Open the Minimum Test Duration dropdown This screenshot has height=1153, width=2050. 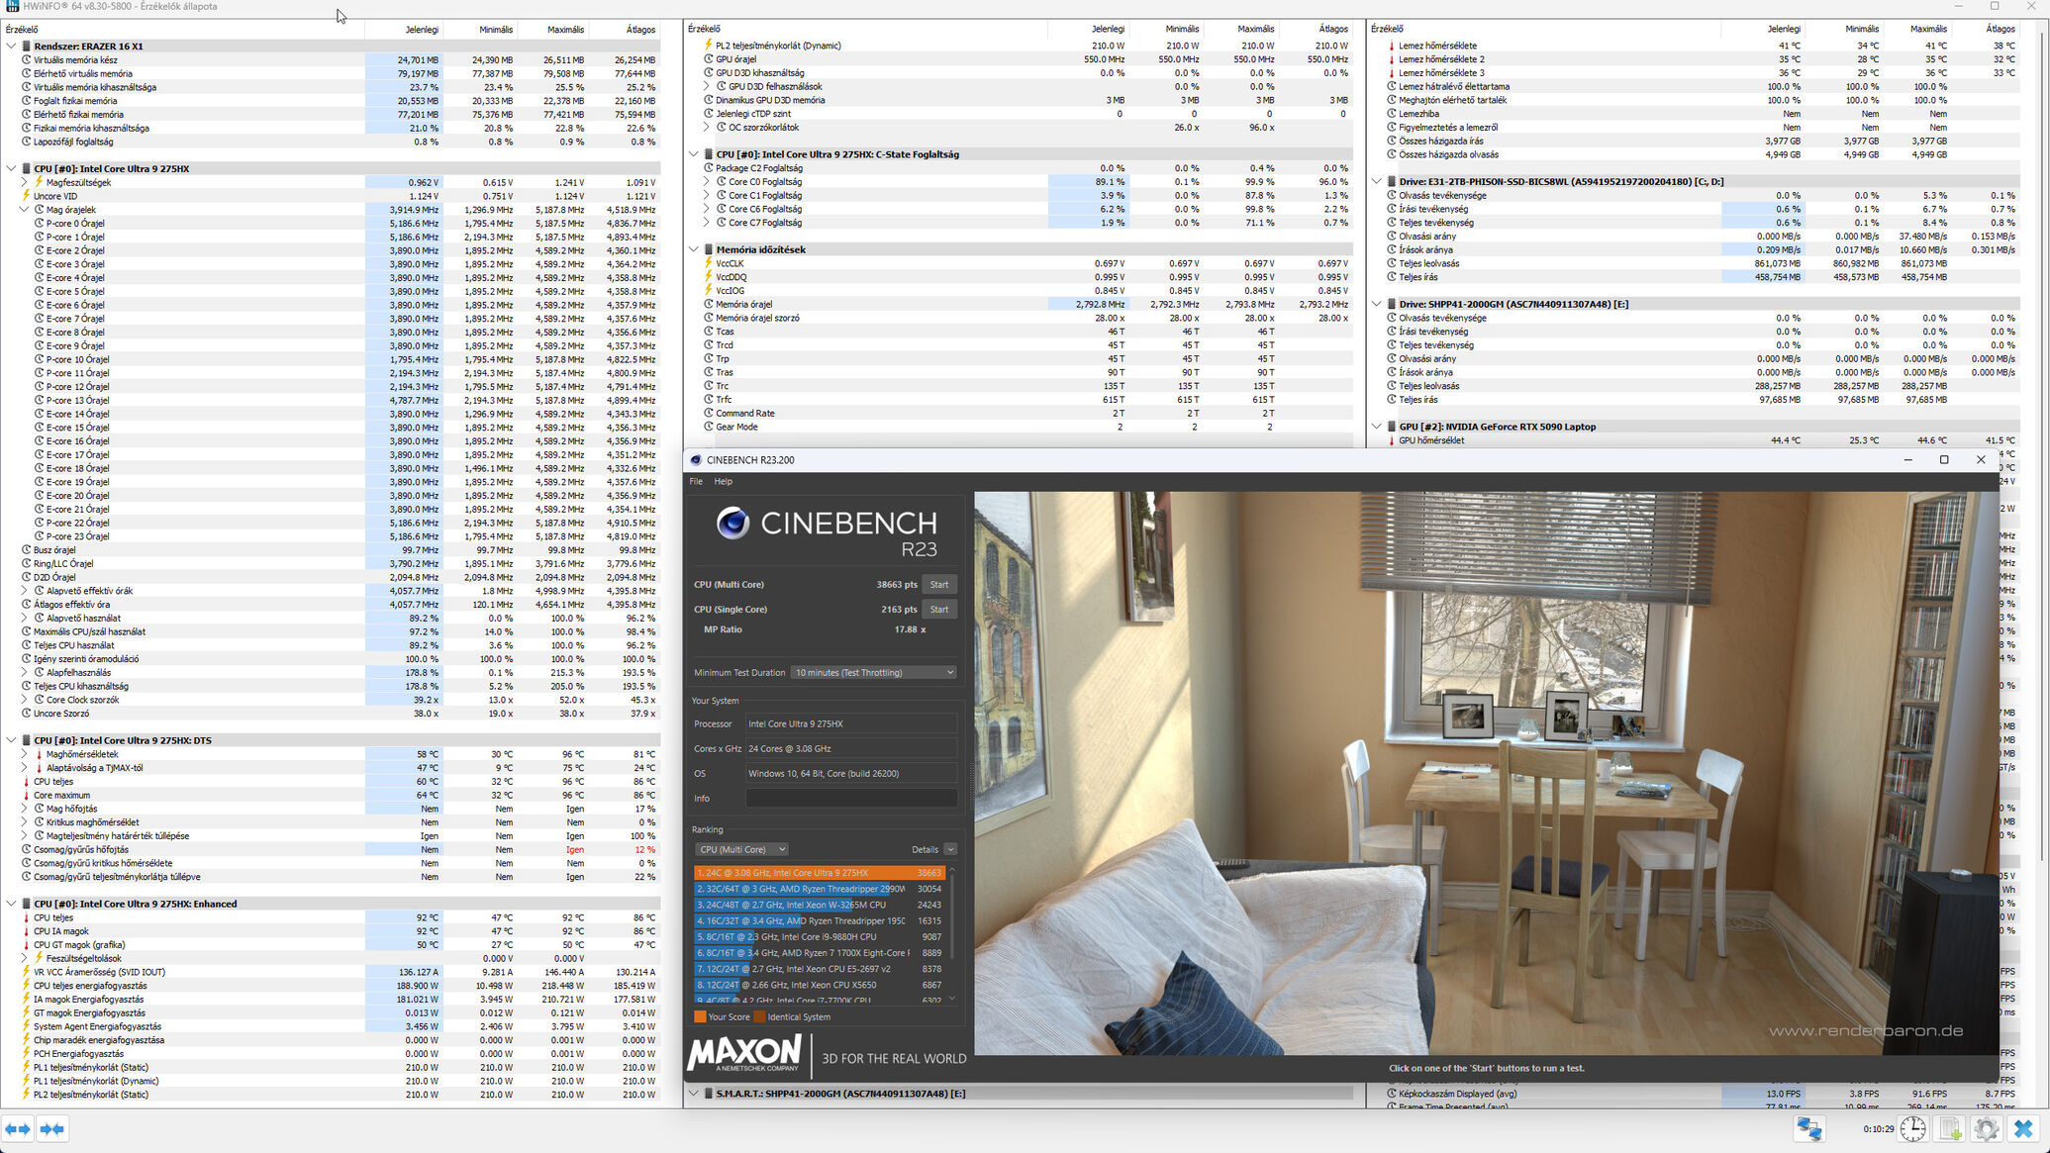coord(873,673)
